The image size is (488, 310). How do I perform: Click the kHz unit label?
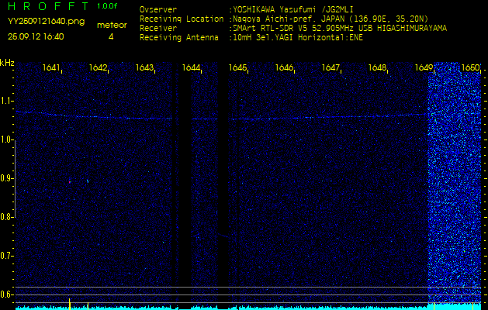pyautogui.click(x=7, y=63)
